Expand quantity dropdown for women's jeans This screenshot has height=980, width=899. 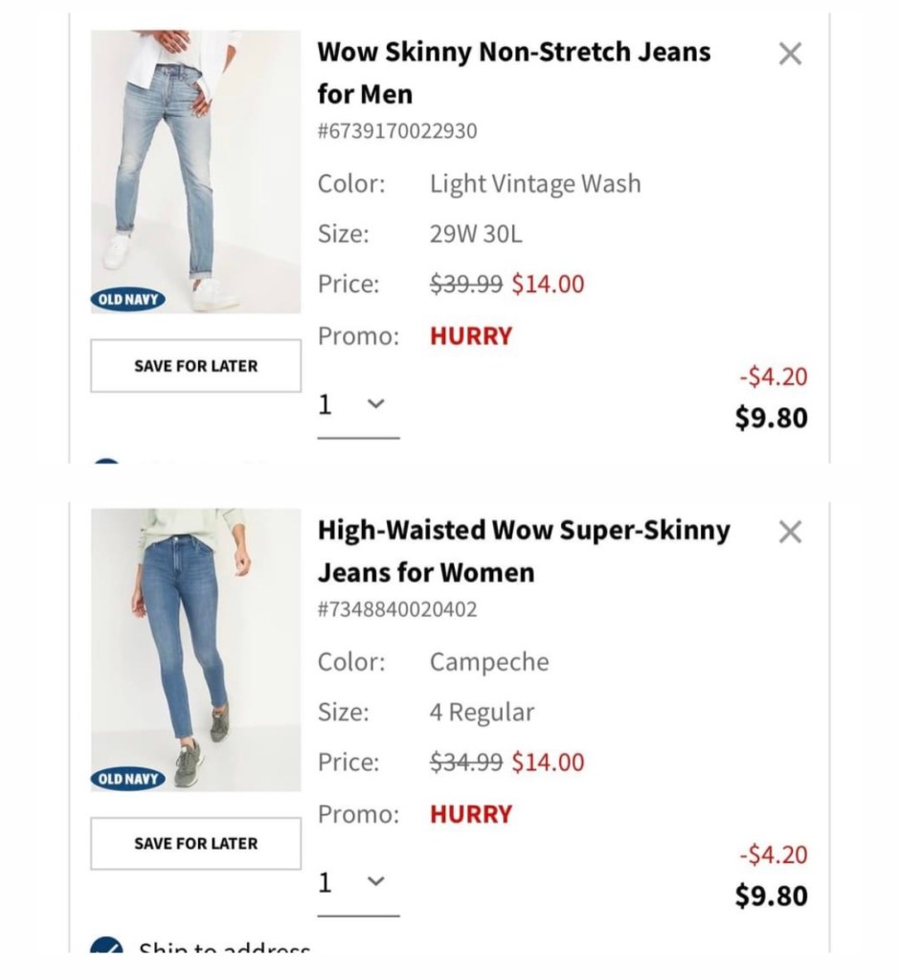coord(358,883)
